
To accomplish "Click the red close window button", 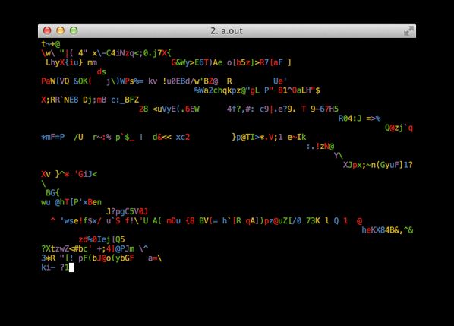I will point(47,30).
